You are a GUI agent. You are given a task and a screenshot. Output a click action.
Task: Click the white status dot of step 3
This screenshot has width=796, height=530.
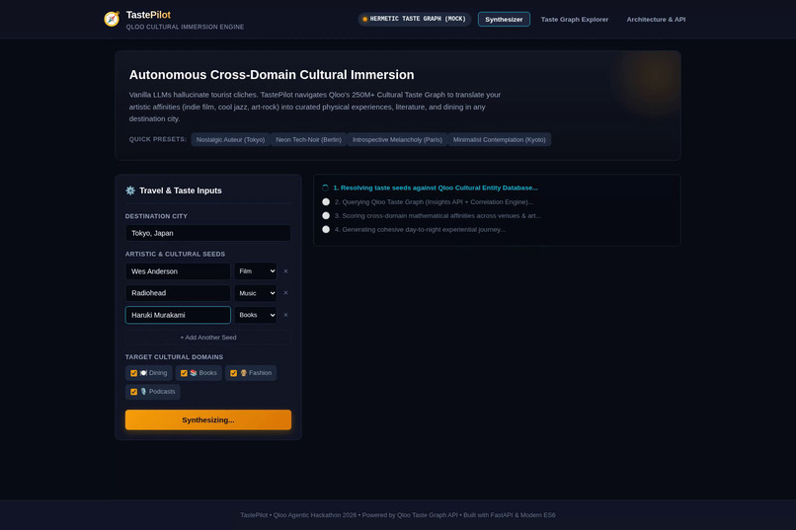click(326, 215)
